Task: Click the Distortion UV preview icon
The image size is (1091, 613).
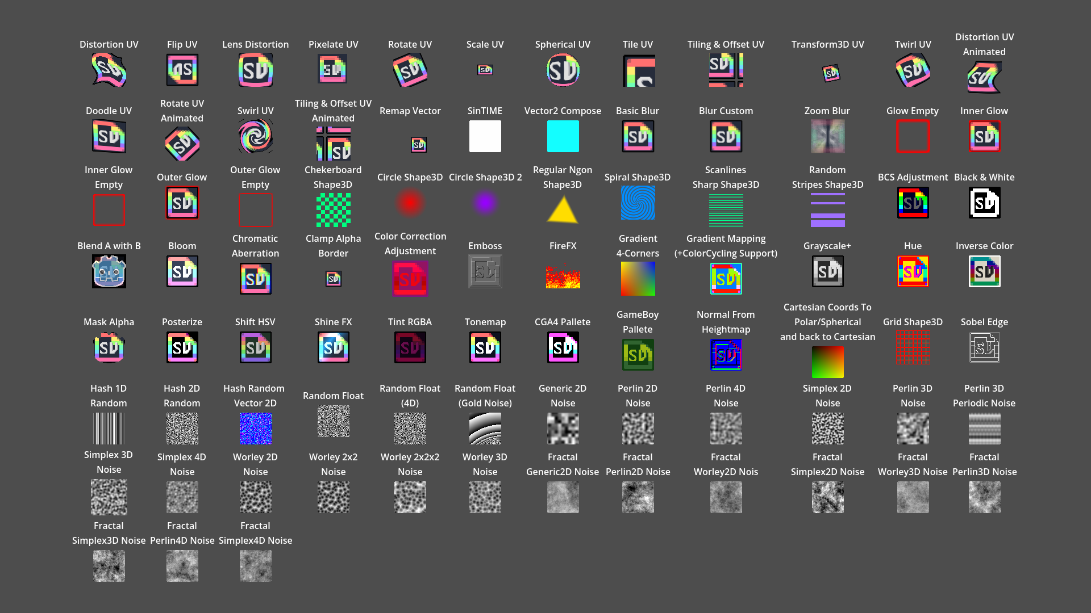Action: tap(109, 70)
